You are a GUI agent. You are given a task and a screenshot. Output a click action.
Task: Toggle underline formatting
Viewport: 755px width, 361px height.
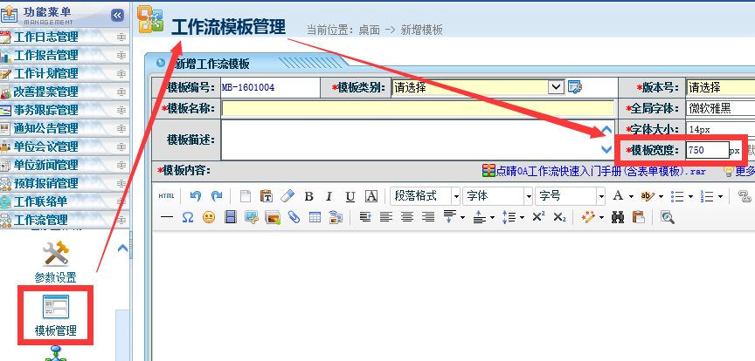click(350, 196)
